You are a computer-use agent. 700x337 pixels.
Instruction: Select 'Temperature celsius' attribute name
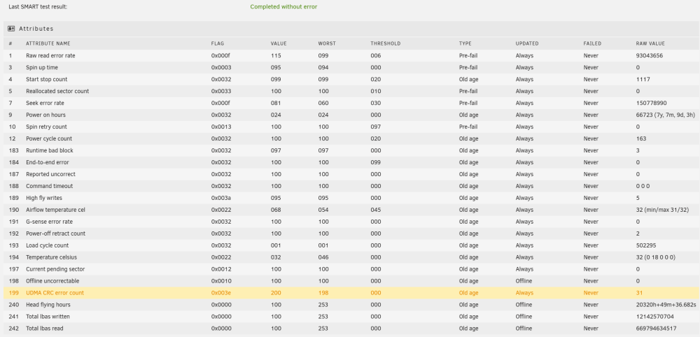51,257
